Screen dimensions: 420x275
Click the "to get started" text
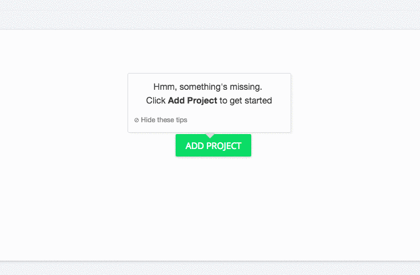click(246, 101)
